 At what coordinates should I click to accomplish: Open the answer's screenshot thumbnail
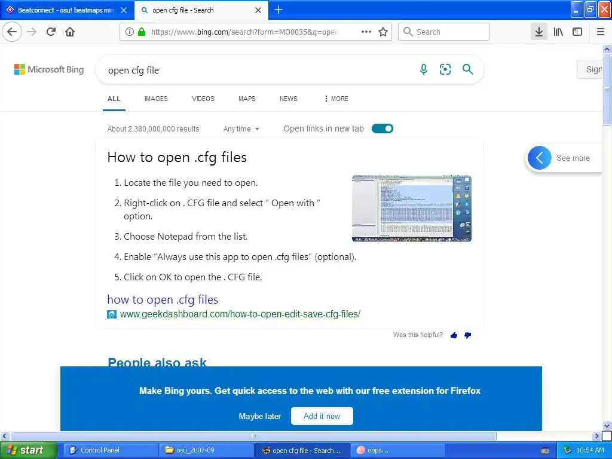(412, 209)
